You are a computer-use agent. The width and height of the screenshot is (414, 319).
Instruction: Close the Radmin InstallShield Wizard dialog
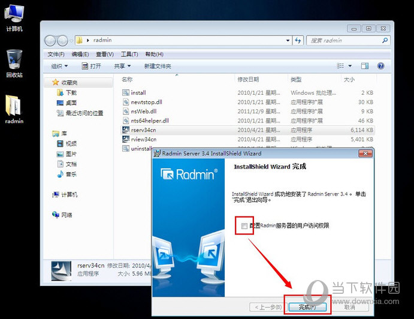[365, 154]
